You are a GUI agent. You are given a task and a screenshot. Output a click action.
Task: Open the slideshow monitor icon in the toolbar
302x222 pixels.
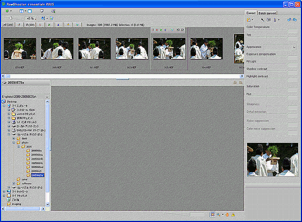click(42, 11)
